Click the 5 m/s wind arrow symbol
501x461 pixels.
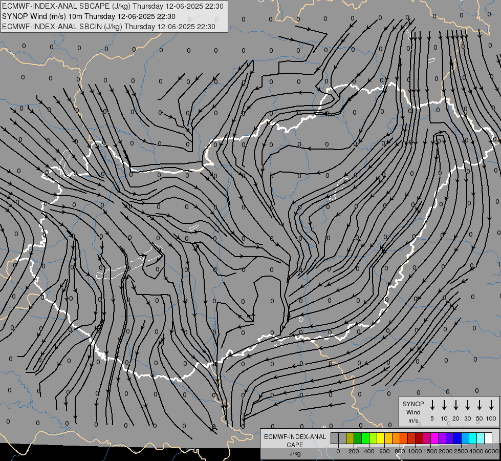click(432, 405)
